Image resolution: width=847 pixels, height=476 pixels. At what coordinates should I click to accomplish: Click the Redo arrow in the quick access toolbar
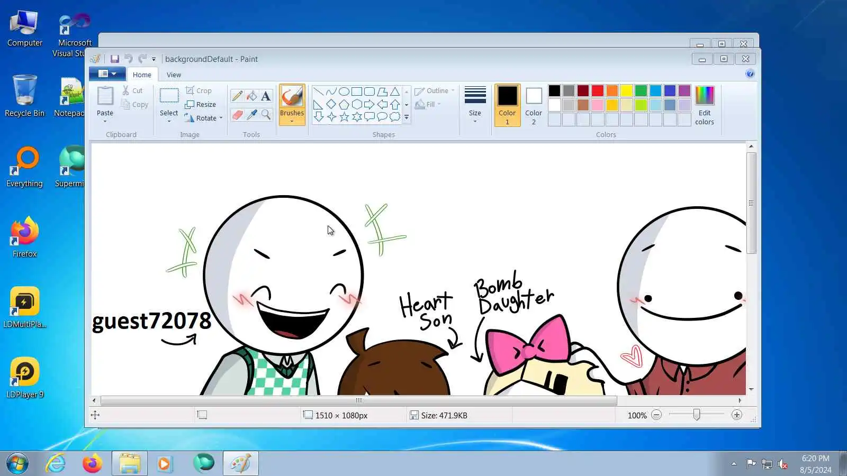(142, 59)
